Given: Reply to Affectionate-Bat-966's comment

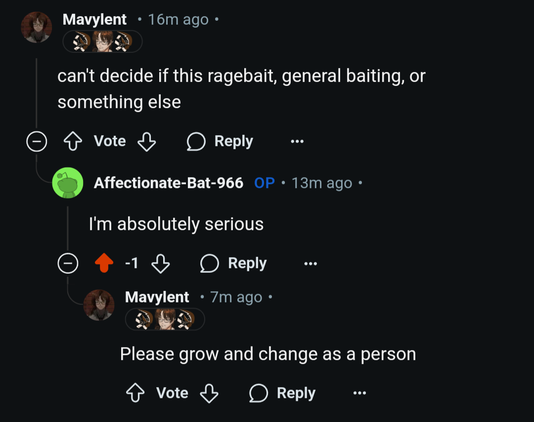Looking at the screenshot, I should (233, 264).
